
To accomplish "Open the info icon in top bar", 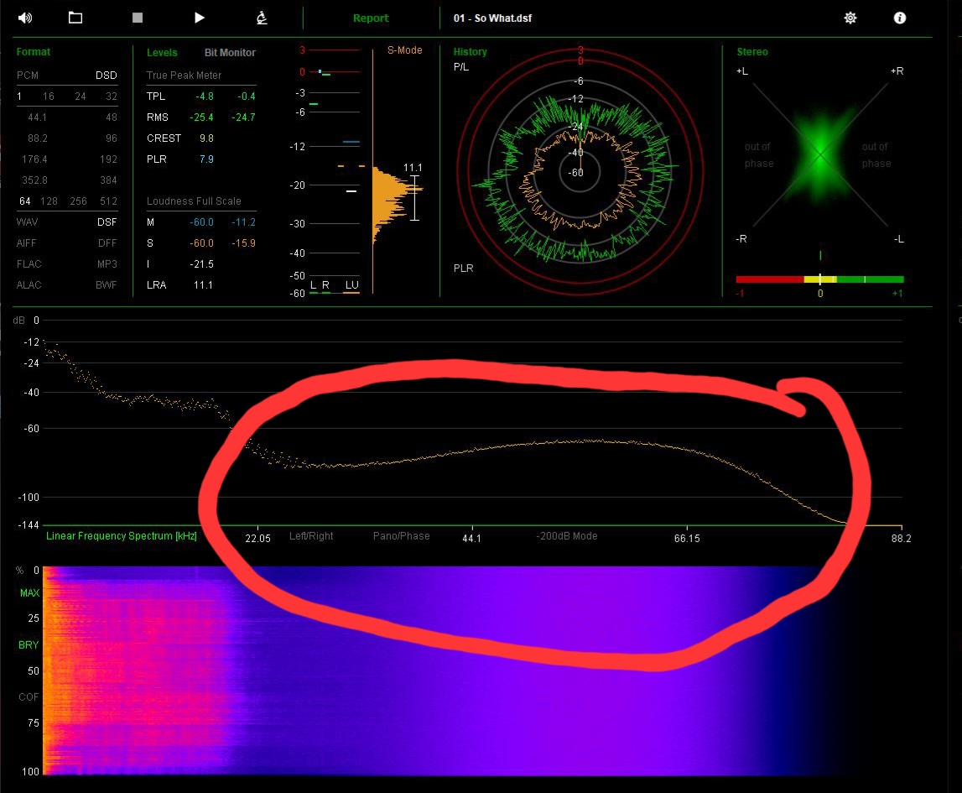I will coord(900,18).
